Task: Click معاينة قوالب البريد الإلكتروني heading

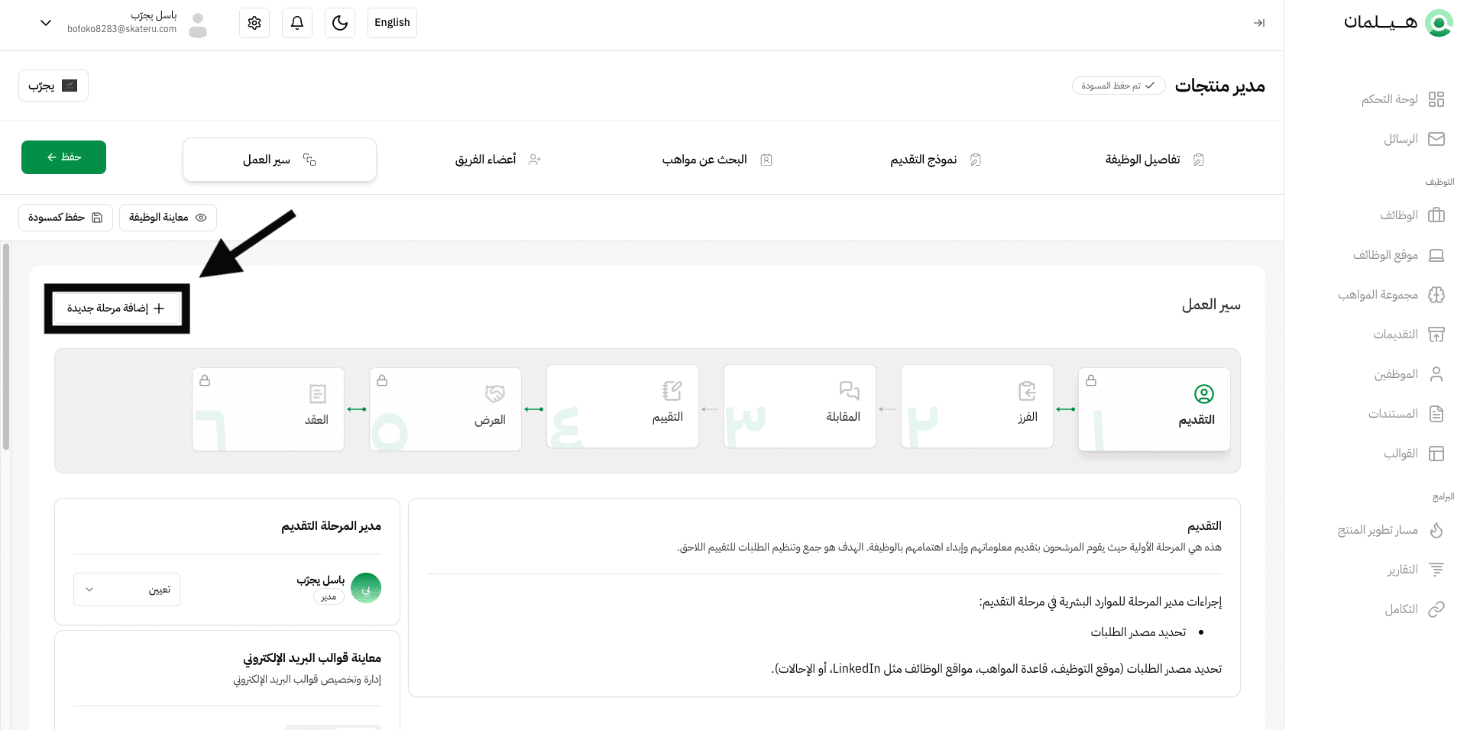Action: (312, 658)
